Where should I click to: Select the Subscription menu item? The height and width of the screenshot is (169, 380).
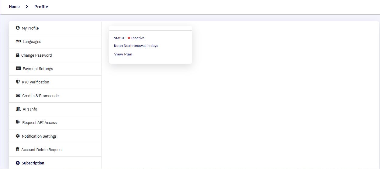[55, 163]
